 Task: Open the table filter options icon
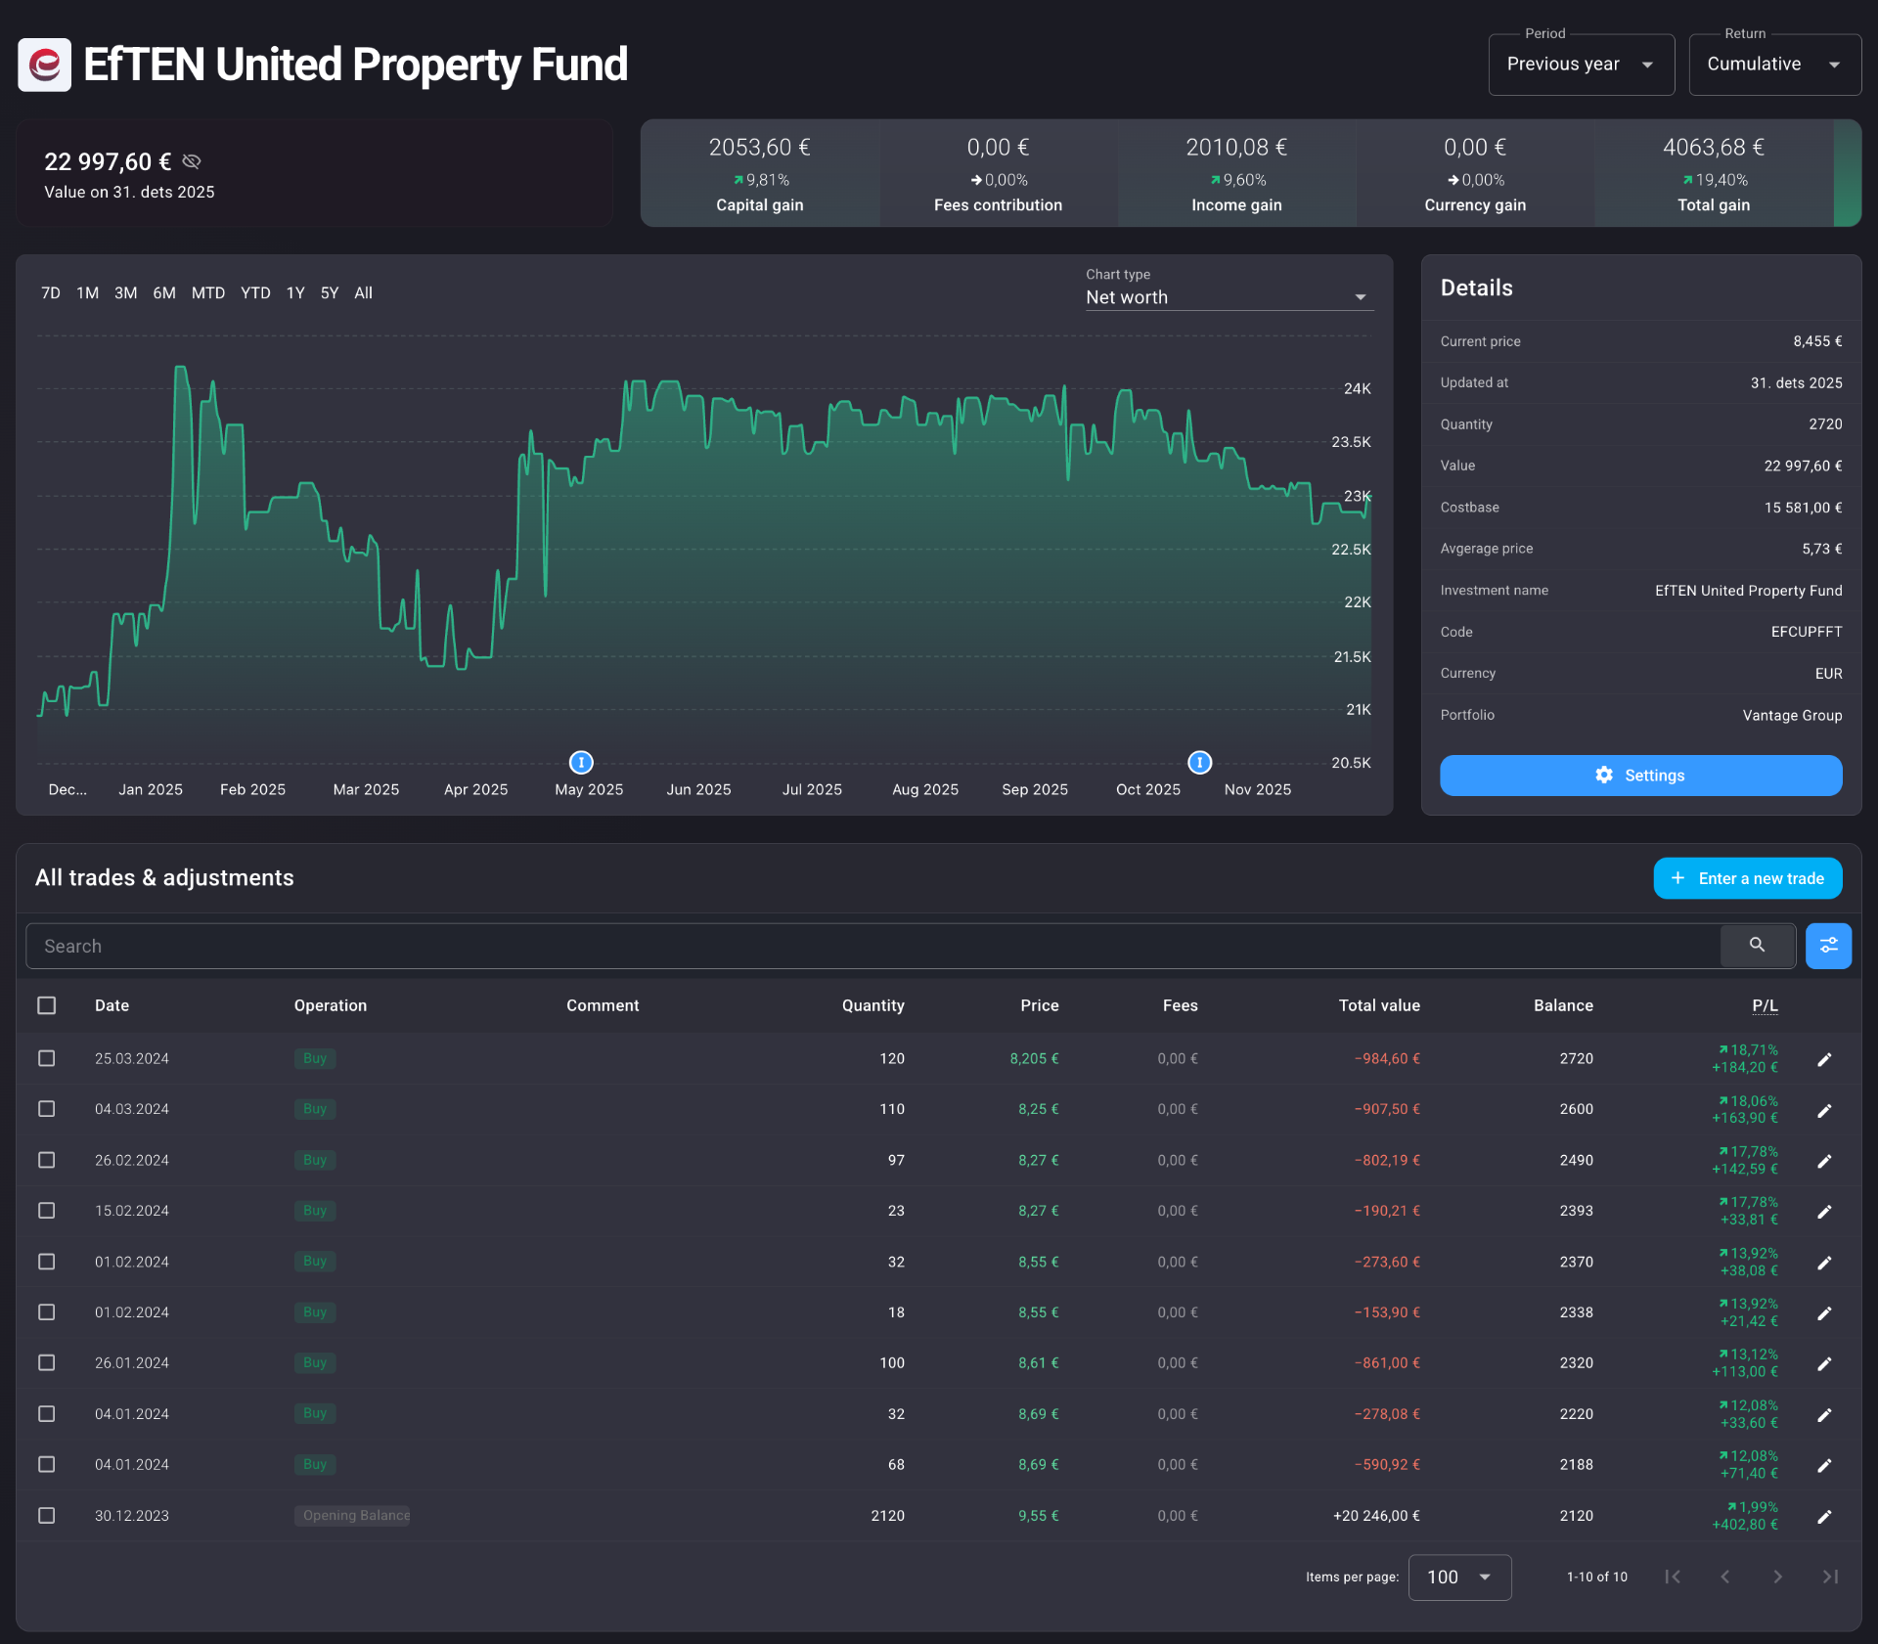1828,946
